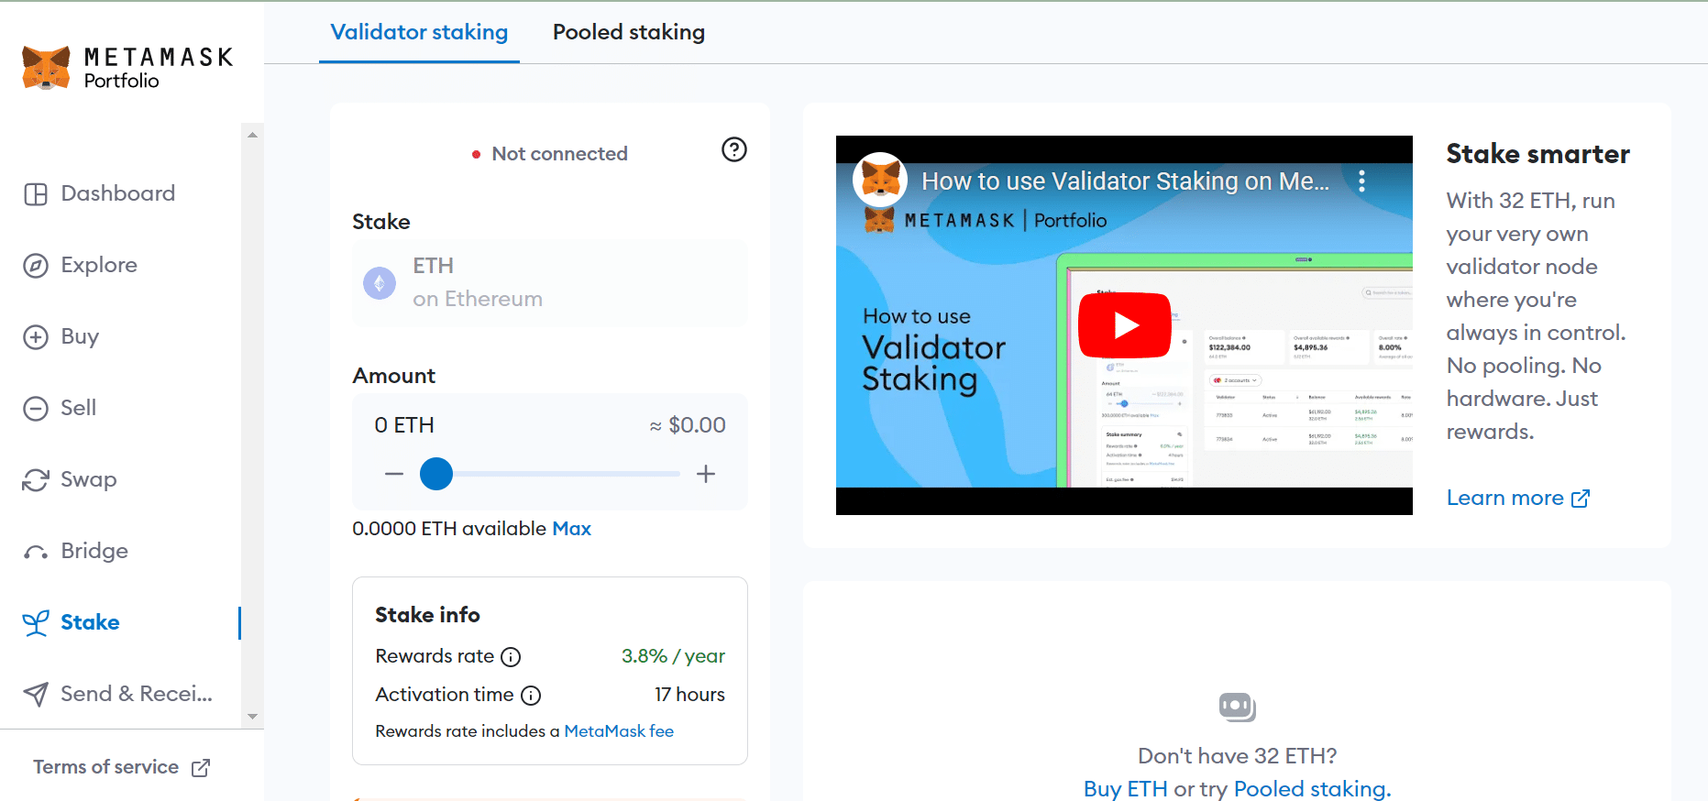The image size is (1708, 801).
Task: Click the Buy ETH link
Action: coord(1126,789)
